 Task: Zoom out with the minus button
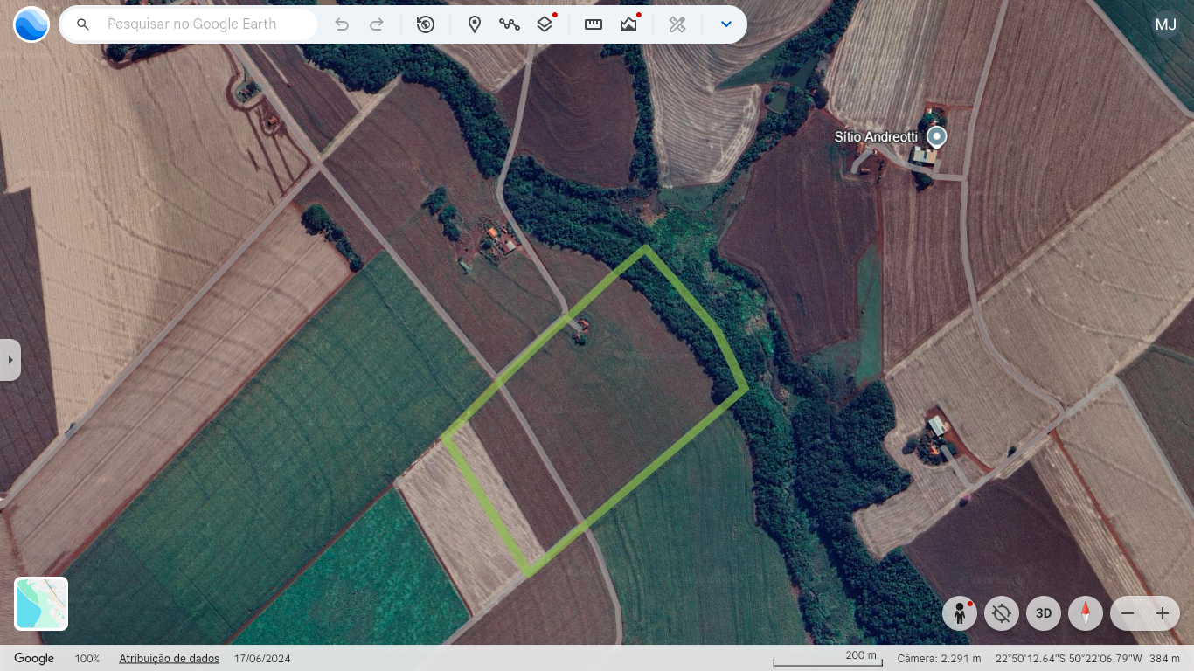coord(1128,613)
